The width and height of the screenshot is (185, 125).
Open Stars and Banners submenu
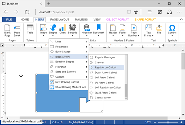point(69,72)
